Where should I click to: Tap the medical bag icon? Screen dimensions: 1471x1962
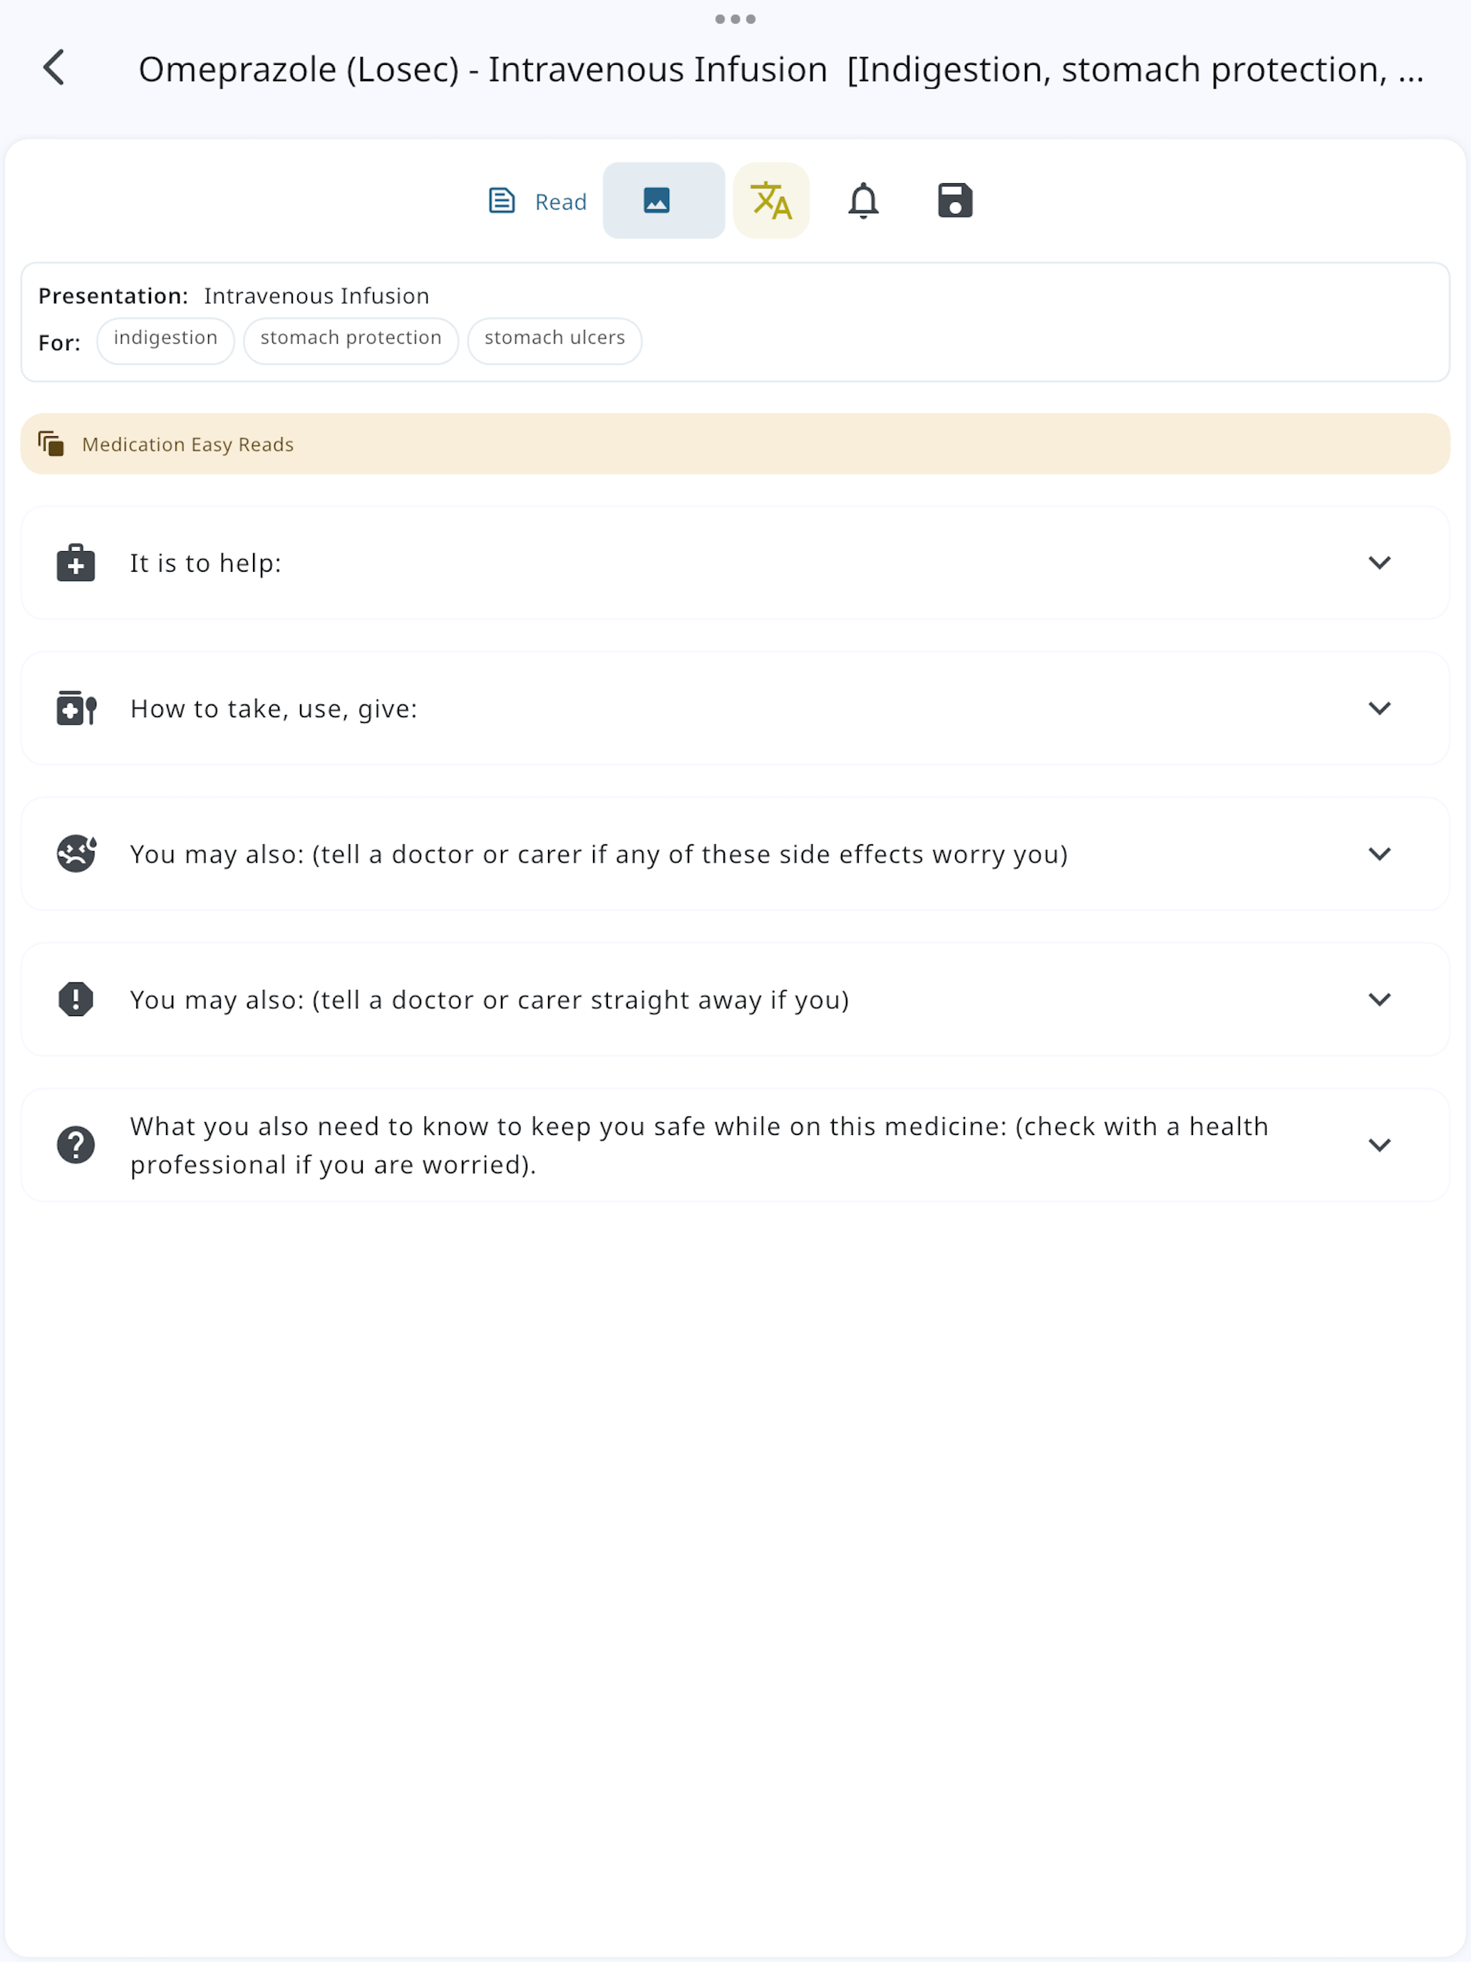76,563
